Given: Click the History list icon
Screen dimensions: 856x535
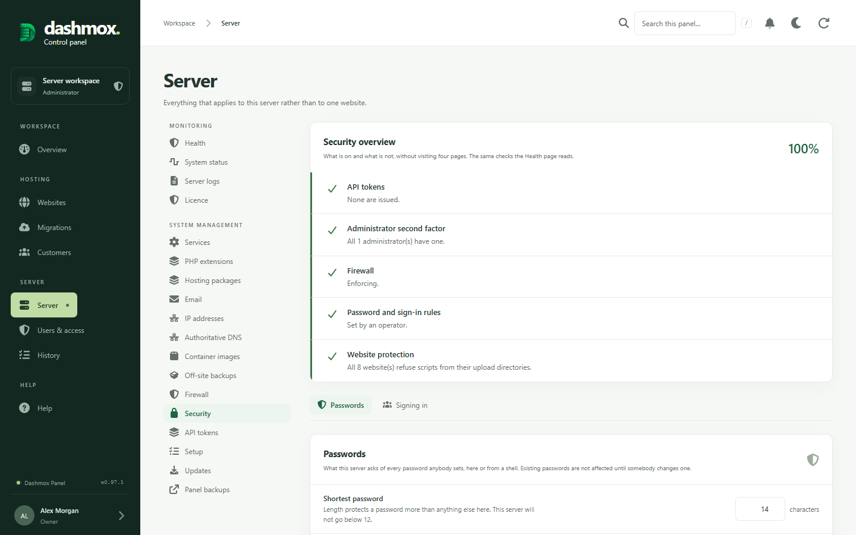Looking at the screenshot, I should (x=24, y=355).
